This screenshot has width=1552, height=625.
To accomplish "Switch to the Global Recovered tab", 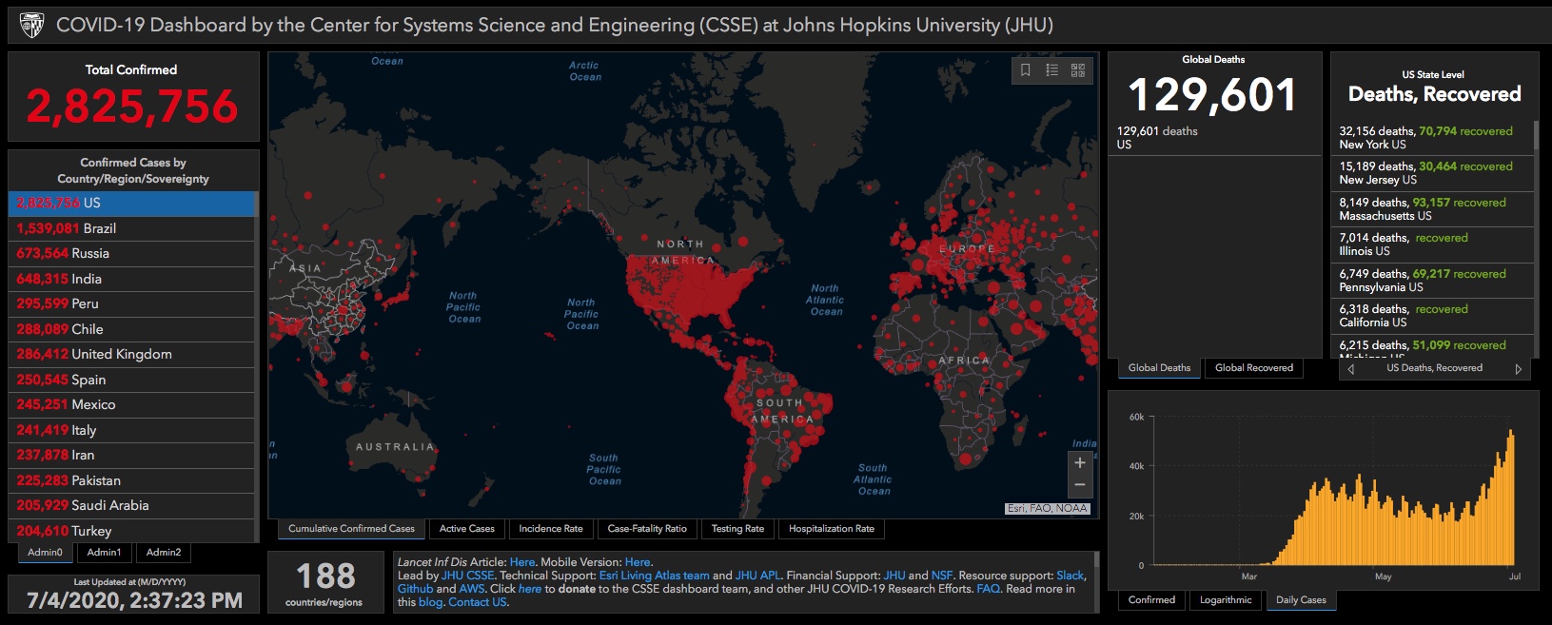I will 1253,368.
